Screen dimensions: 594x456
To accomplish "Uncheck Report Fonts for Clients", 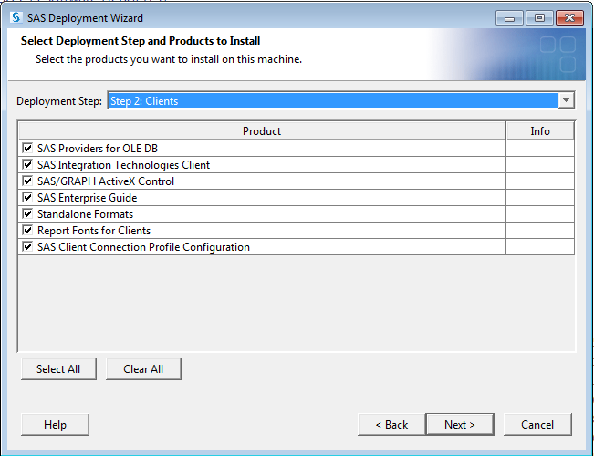I will tap(27, 231).
